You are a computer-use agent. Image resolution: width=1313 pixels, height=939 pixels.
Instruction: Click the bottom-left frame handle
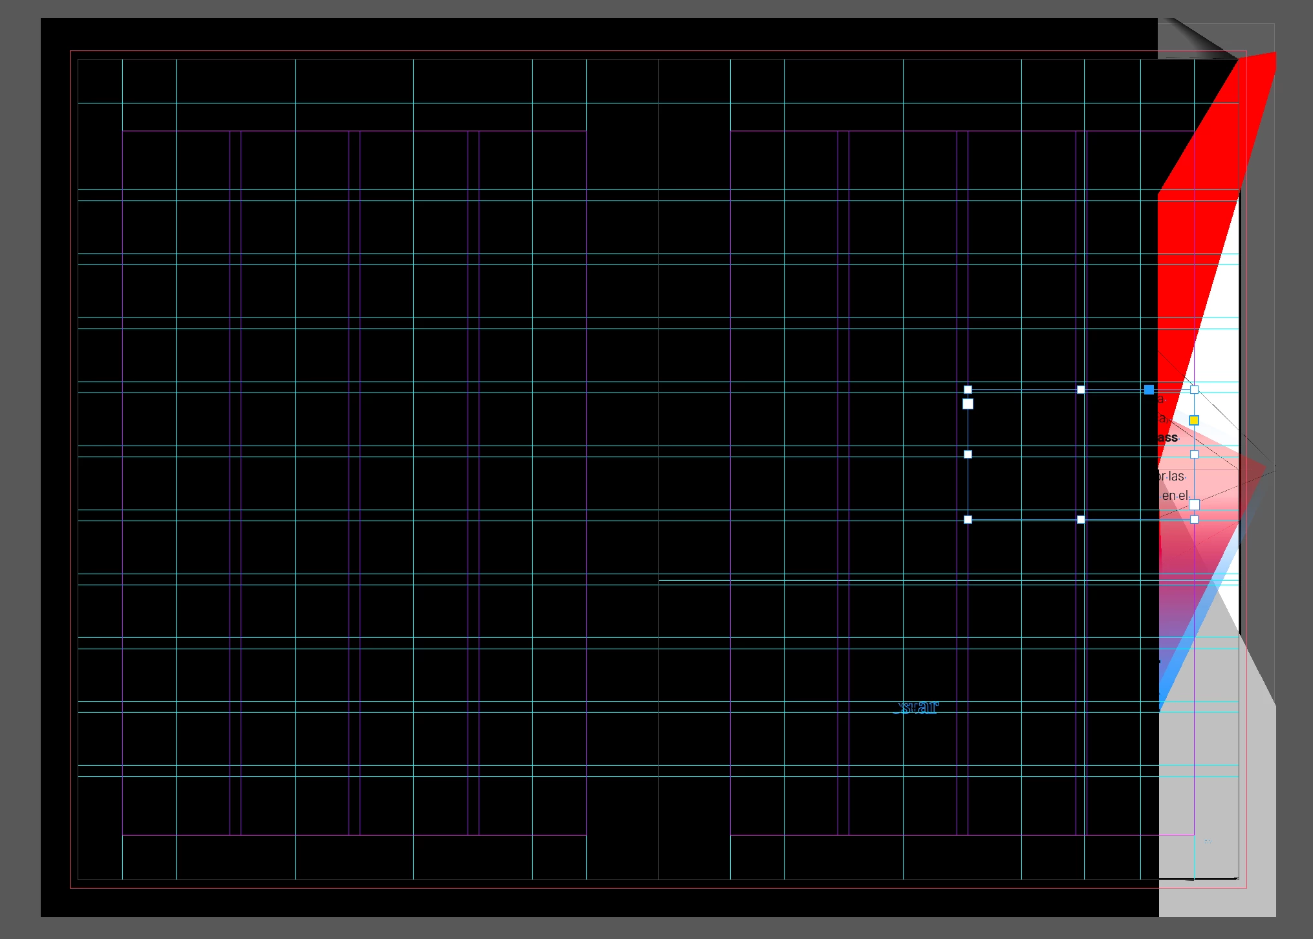[x=968, y=519]
